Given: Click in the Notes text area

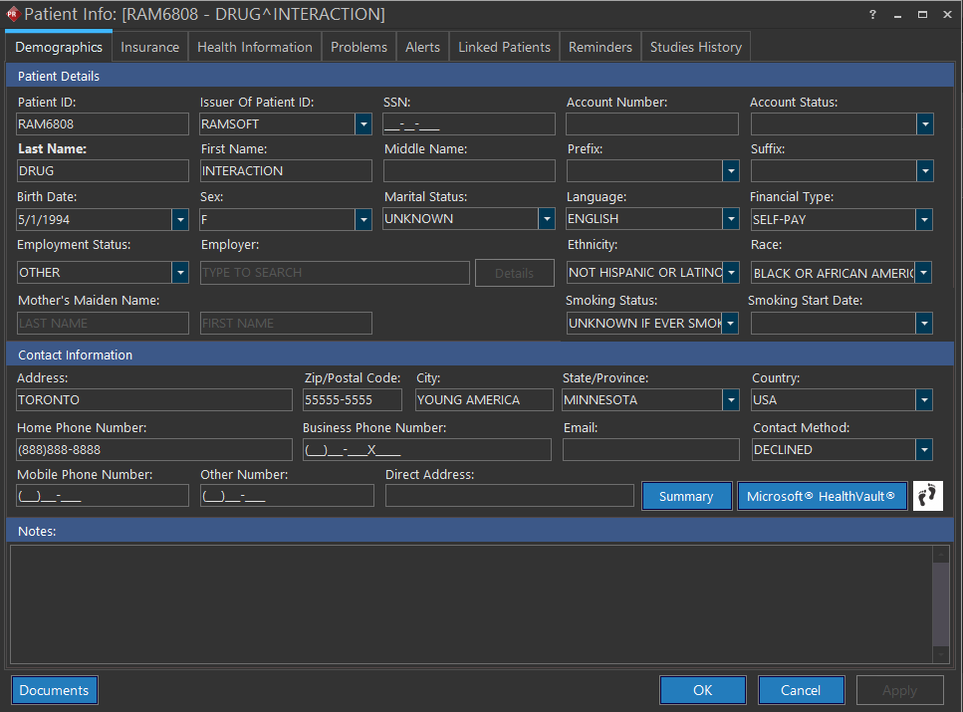Looking at the screenshot, I should pyautogui.click(x=470, y=603).
